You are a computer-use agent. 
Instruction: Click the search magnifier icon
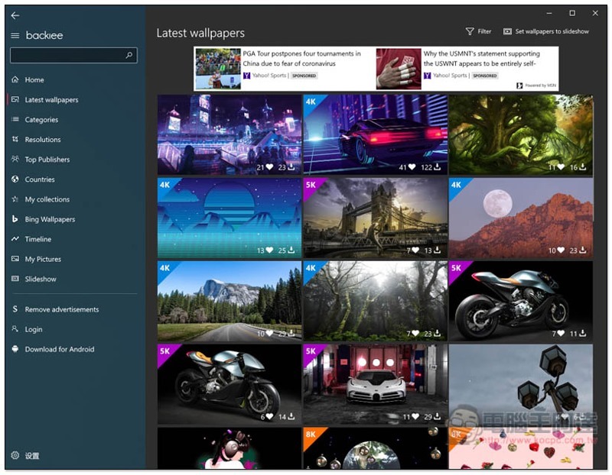pyautogui.click(x=129, y=55)
